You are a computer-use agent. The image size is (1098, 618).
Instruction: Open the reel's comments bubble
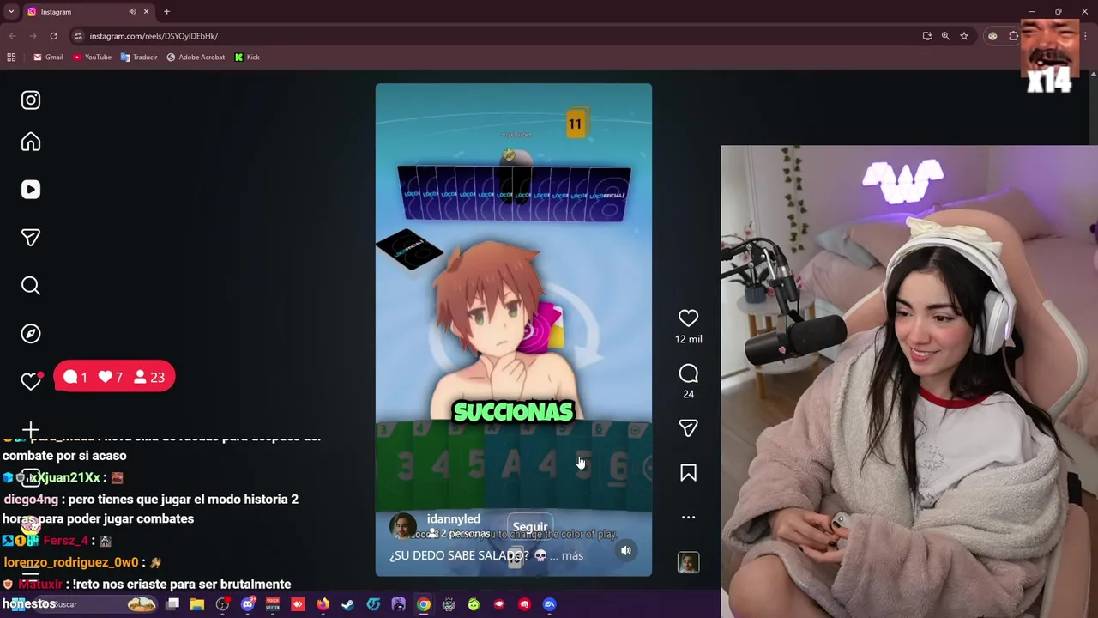point(688,373)
